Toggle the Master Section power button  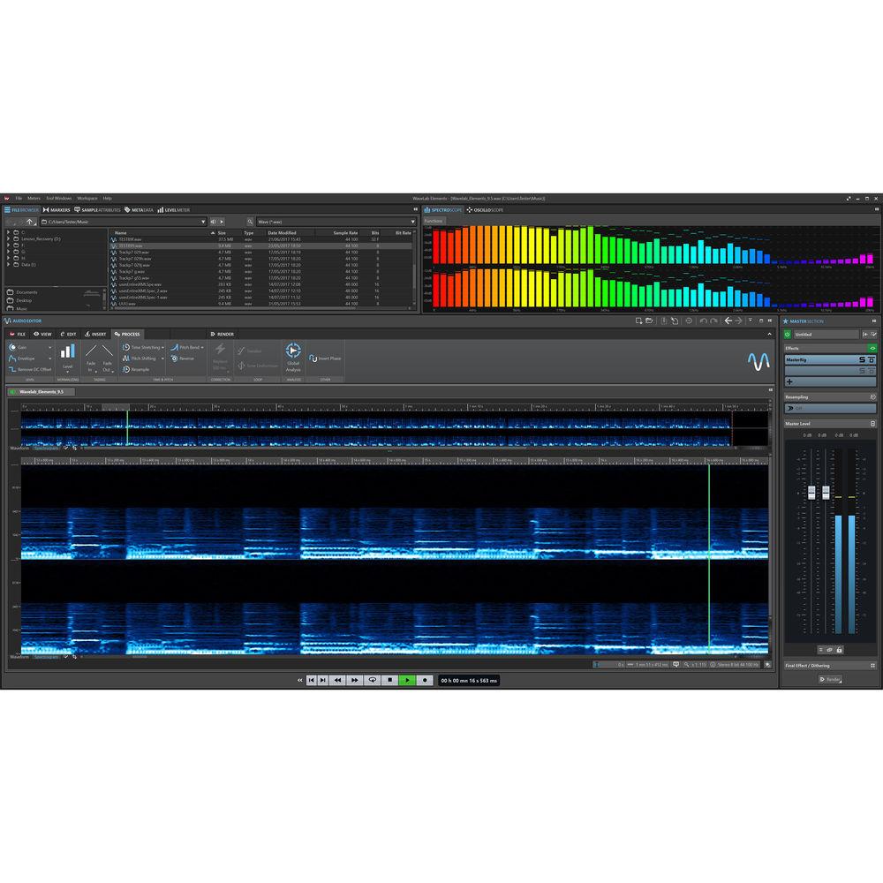coord(788,334)
